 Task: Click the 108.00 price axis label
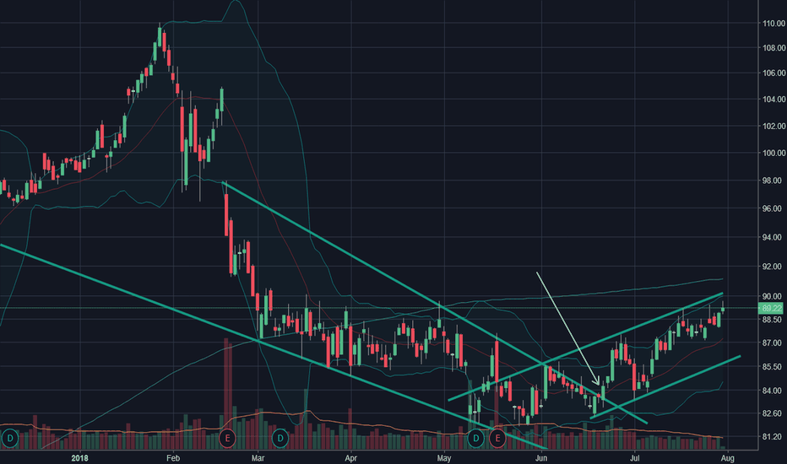(773, 48)
